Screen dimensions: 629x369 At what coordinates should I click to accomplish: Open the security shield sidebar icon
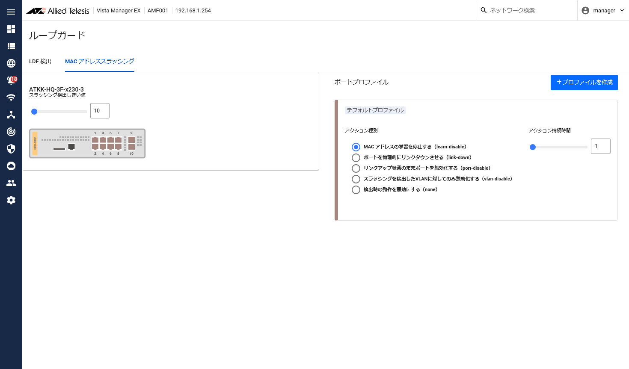(x=11, y=149)
